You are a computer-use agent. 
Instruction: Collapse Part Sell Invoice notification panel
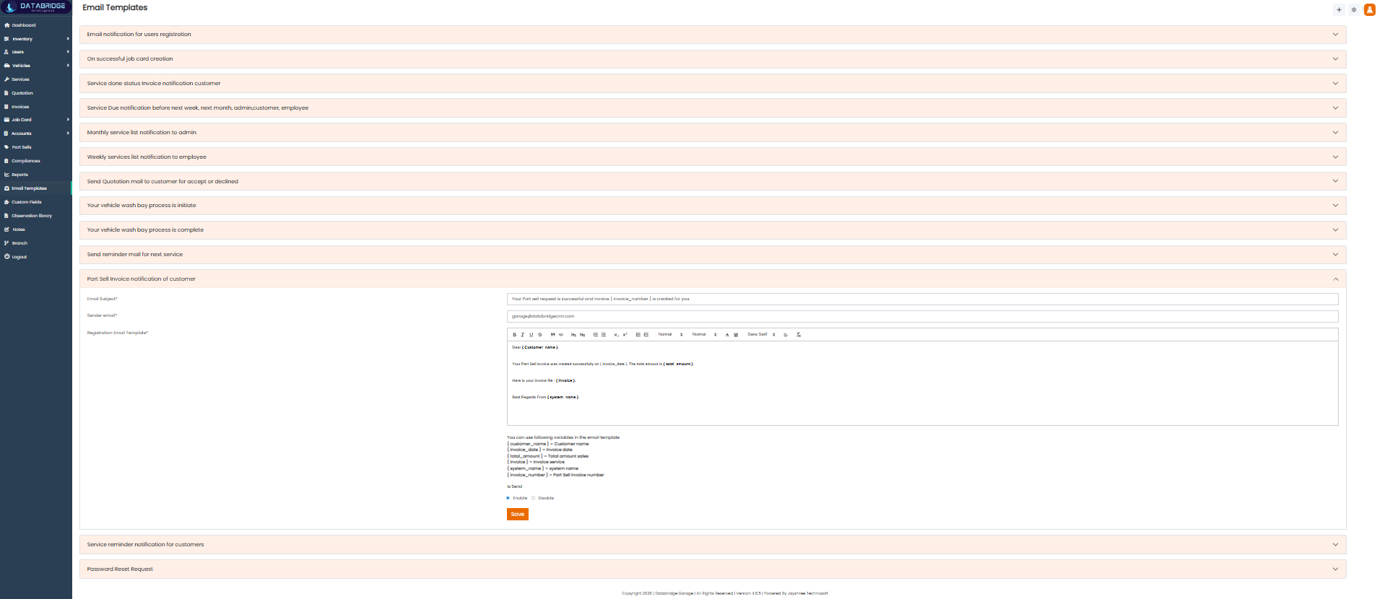pos(713,279)
